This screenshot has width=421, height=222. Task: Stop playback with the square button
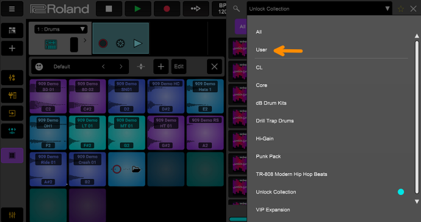(x=109, y=9)
